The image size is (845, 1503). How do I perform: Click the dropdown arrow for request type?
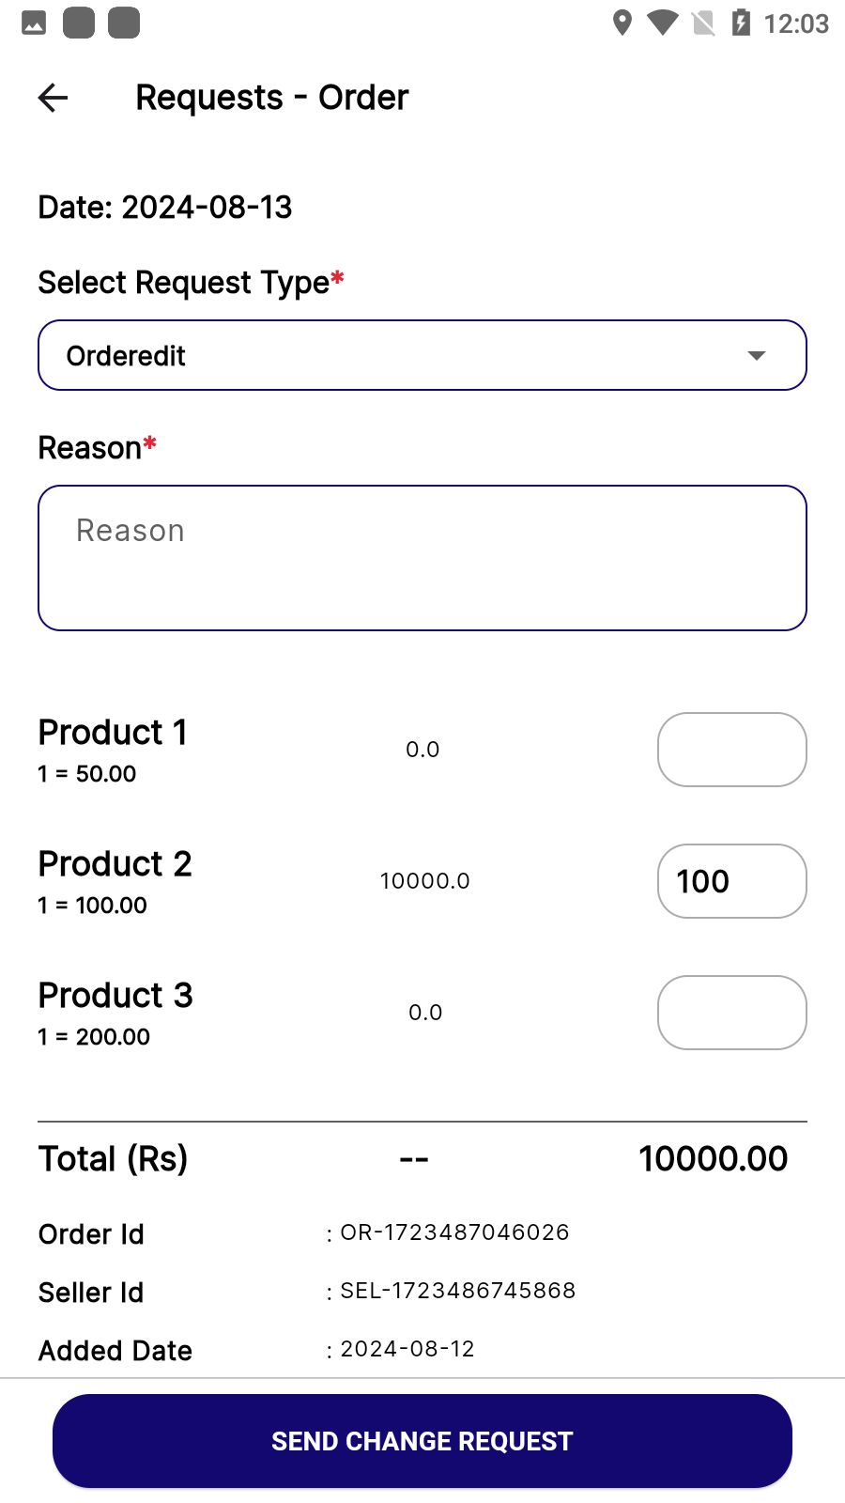click(756, 355)
